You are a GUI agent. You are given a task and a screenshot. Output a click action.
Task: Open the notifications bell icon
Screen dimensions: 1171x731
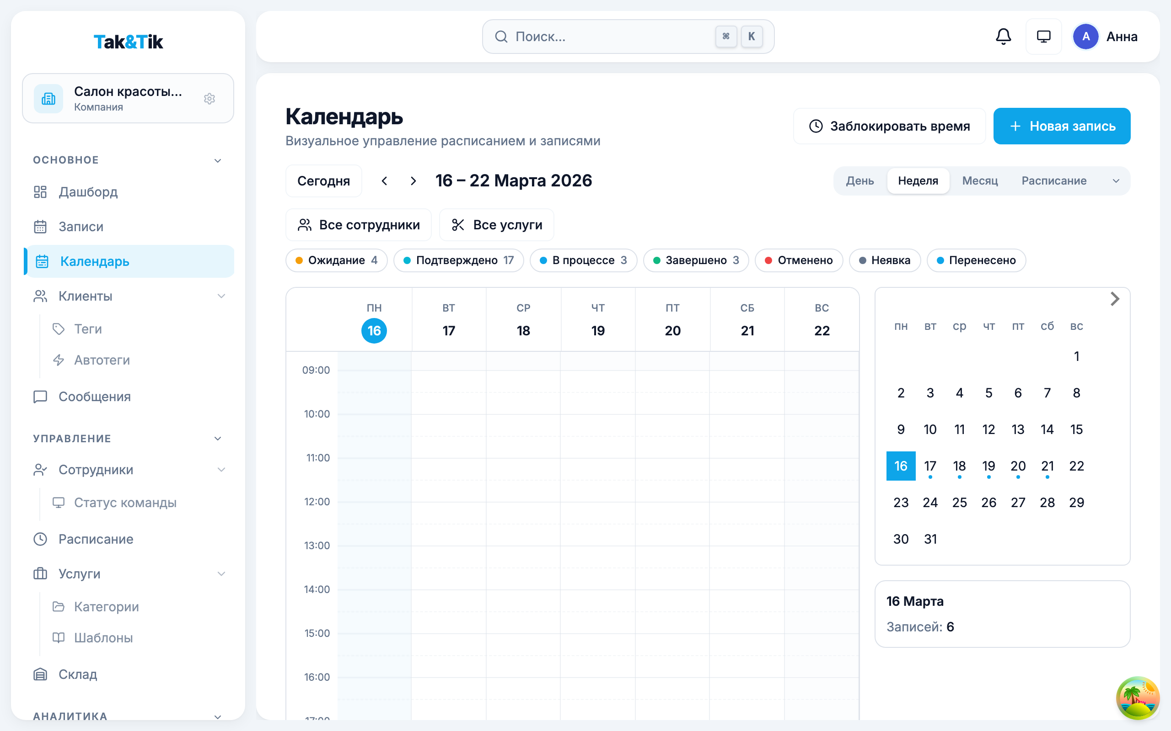pyautogui.click(x=1003, y=36)
